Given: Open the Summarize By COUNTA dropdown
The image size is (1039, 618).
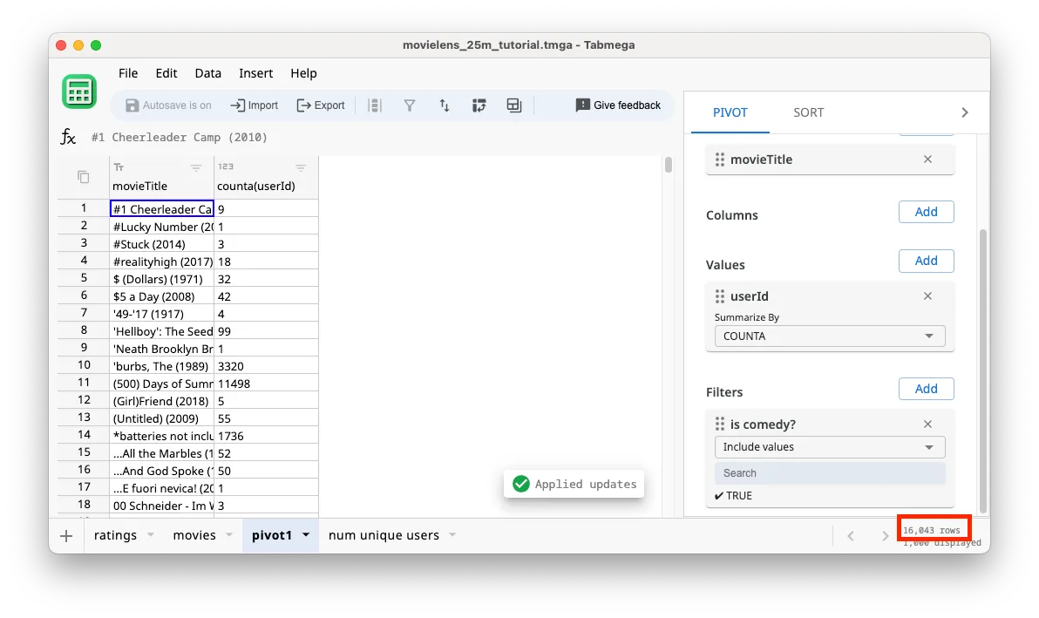Looking at the screenshot, I should 828,336.
